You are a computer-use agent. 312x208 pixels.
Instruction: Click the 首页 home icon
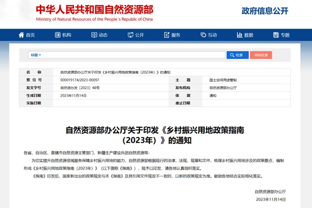click(x=21, y=35)
